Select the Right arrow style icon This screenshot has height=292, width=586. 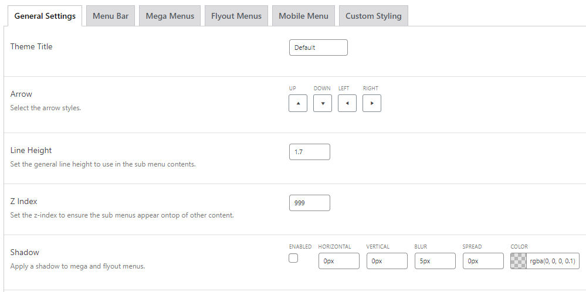pyautogui.click(x=372, y=103)
